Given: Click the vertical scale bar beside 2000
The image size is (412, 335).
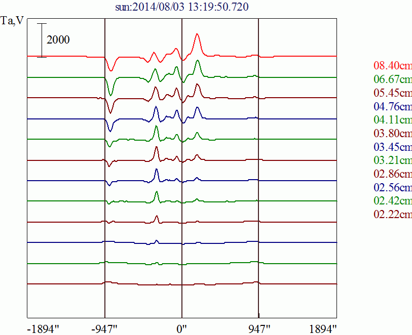Looking at the screenshot, I should point(42,40).
